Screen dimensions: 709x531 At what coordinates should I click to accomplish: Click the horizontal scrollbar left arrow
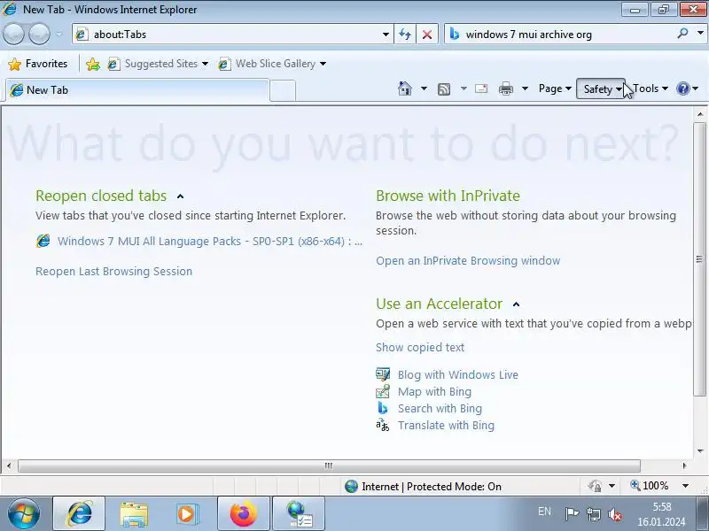point(9,466)
